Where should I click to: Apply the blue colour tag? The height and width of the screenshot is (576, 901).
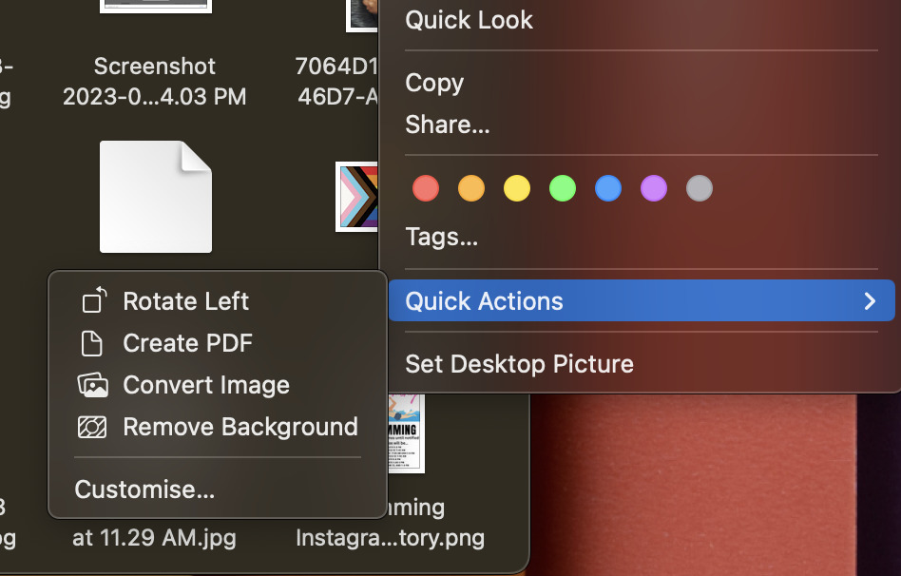[608, 188]
